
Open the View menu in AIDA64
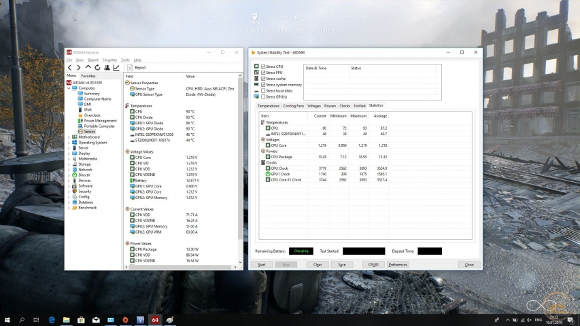click(80, 60)
